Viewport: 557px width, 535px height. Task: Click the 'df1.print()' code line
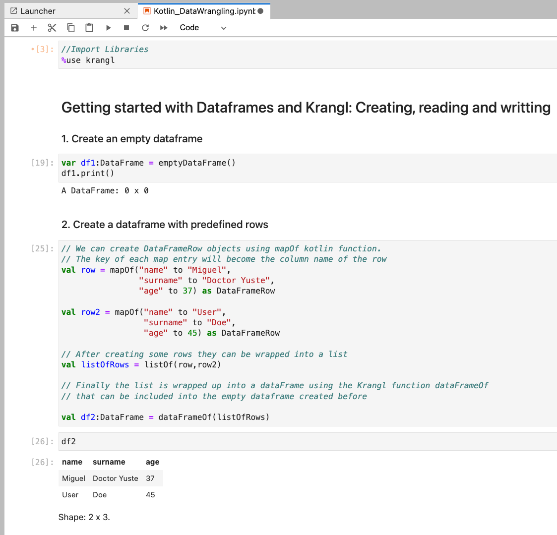[88, 173]
